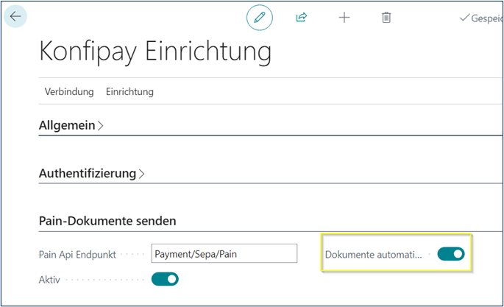Click the pencil edit icon
This screenshot has height=307, width=504.
tap(259, 17)
